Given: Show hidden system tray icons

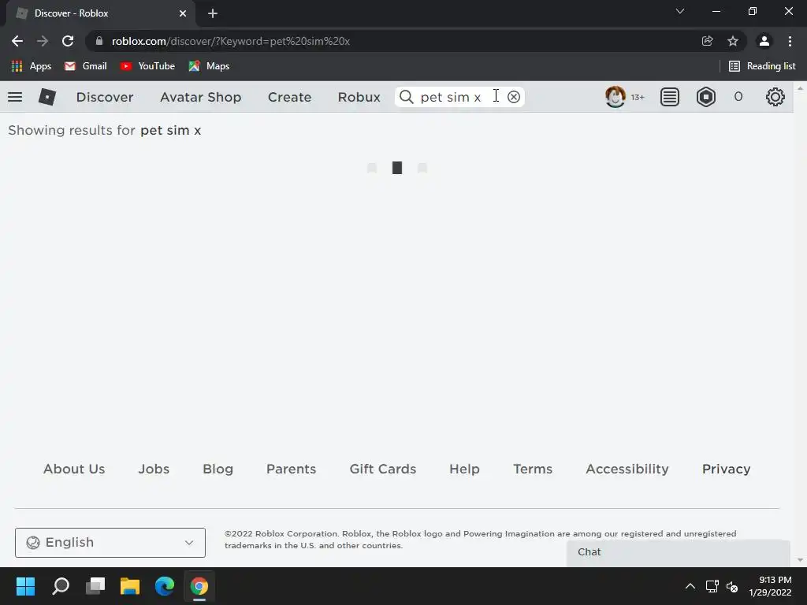Looking at the screenshot, I should (690, 586).
